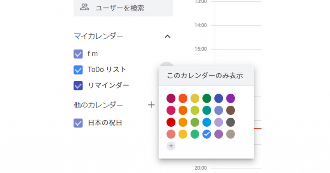
Task: Click the selected blue swatch with checkmark
Action: (207, 134)
